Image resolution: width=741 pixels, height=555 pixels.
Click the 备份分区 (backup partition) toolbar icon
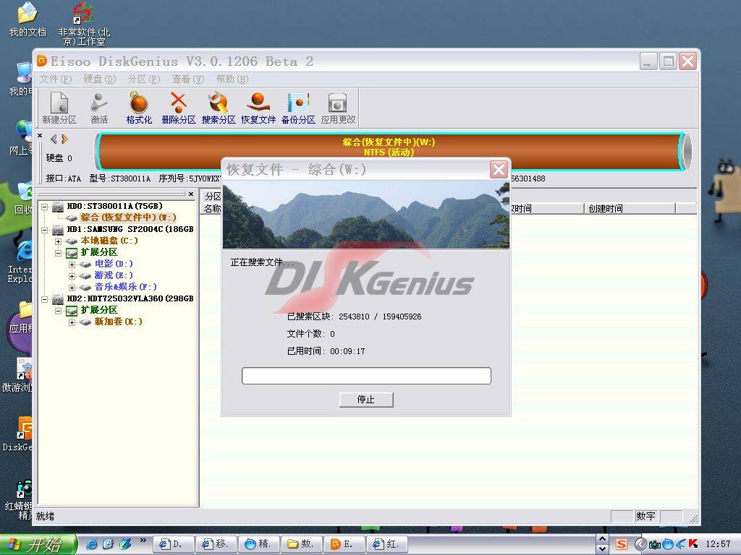point(298,108)
